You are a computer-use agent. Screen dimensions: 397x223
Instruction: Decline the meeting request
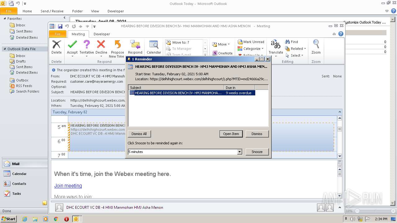pyautogui.click(x=101, y=47)
